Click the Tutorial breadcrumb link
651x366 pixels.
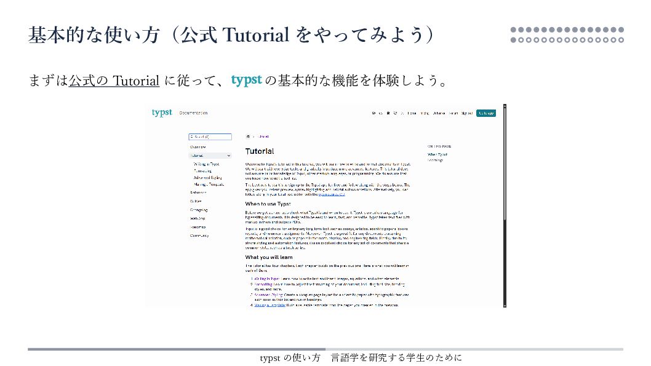[263, 137]
